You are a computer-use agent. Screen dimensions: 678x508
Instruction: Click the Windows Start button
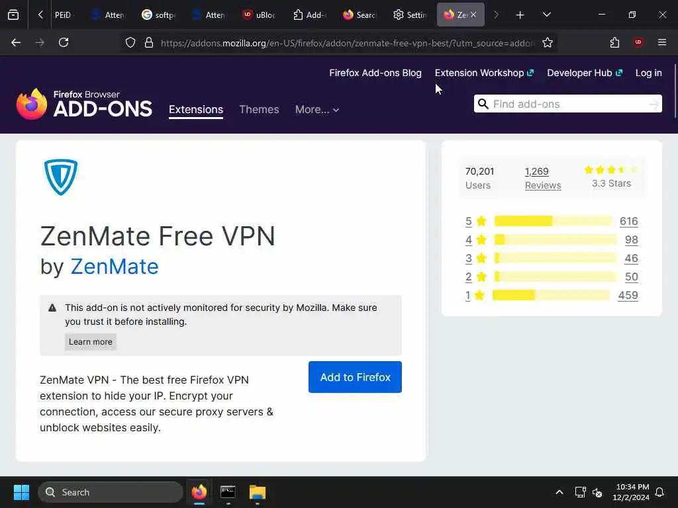pos(21,492)
